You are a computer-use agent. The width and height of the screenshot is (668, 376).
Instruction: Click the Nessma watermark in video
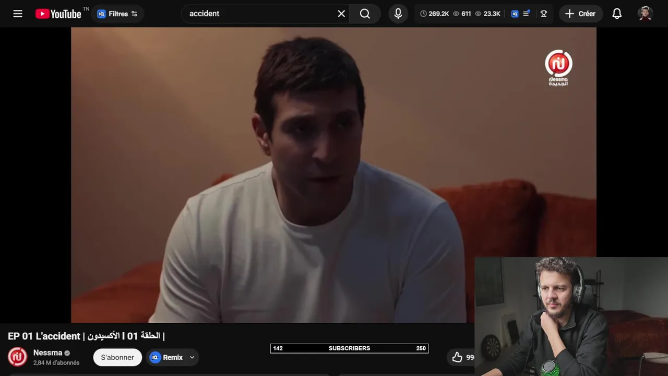[x=558, y=68]
